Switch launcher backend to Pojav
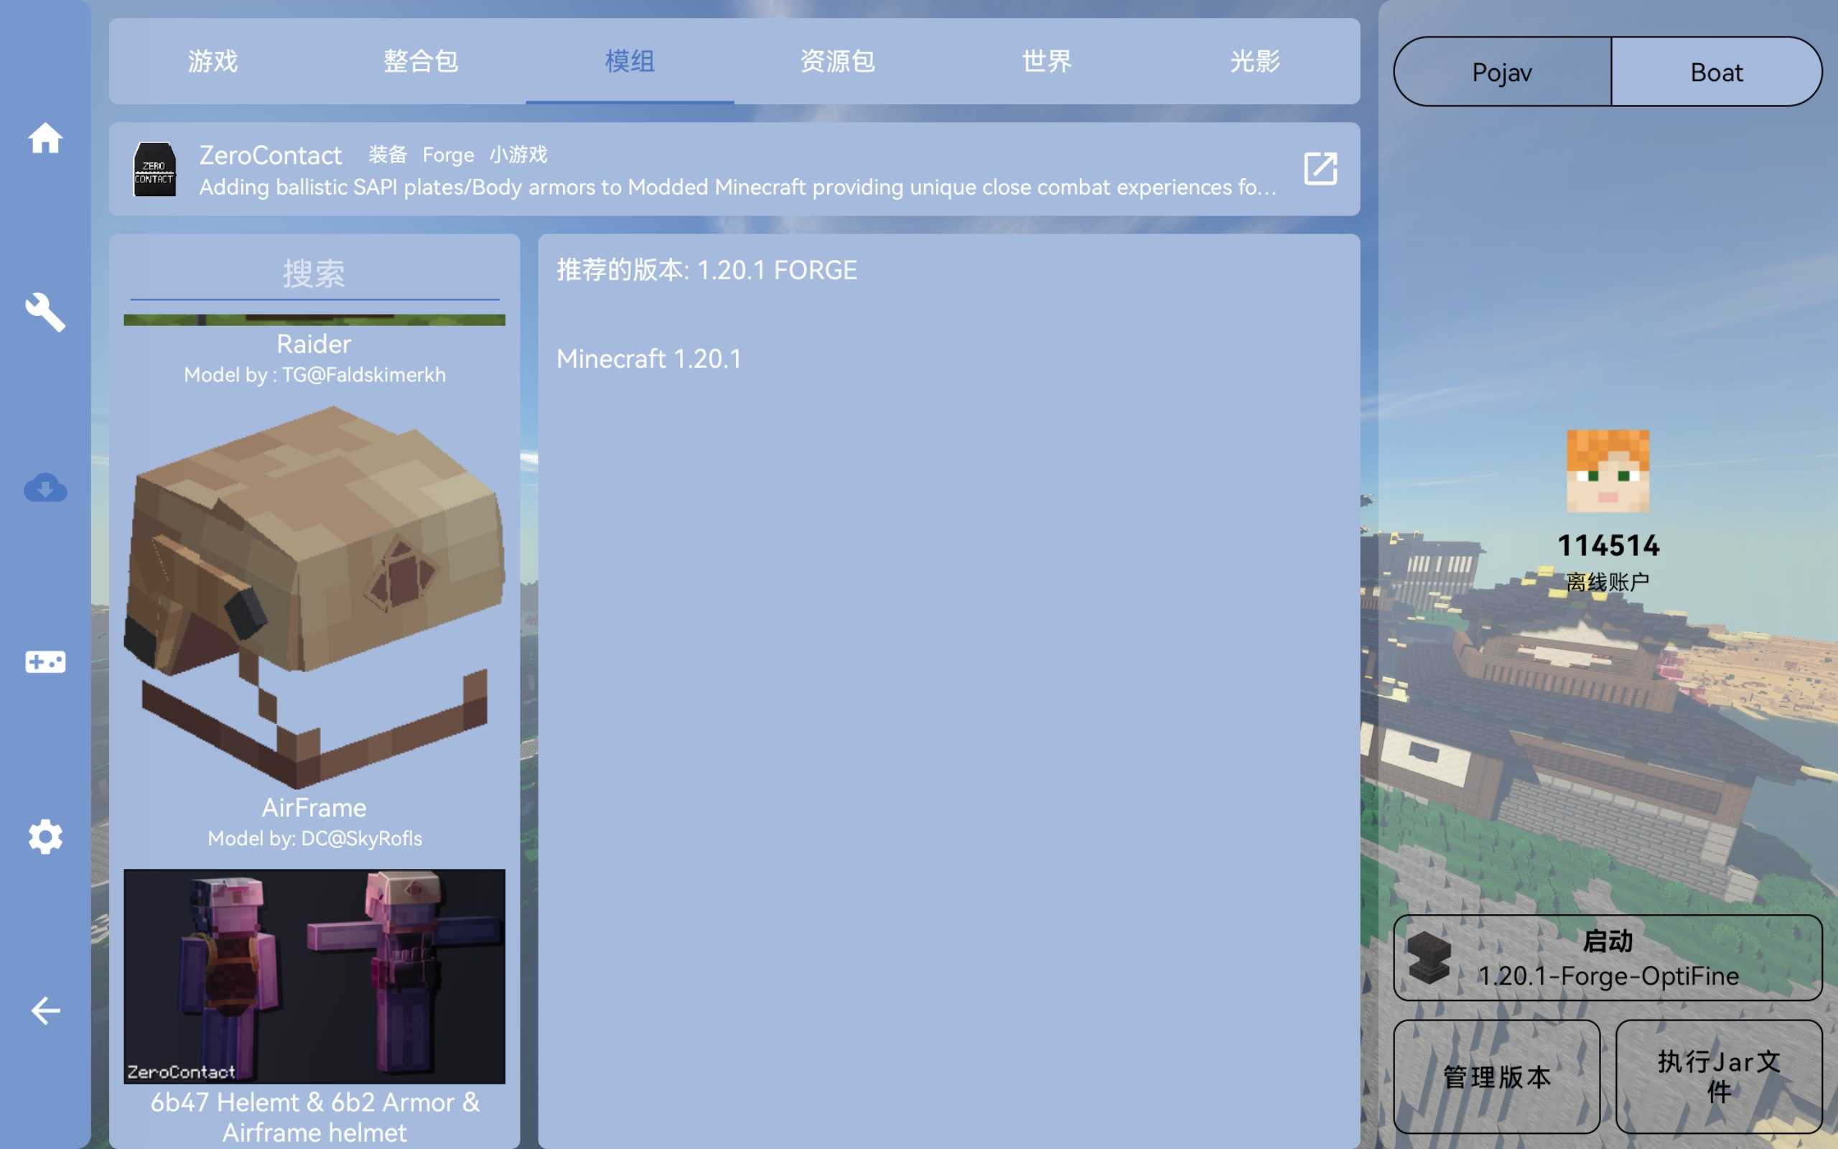1838x1149 pixels. click(x=1501, y=73)
